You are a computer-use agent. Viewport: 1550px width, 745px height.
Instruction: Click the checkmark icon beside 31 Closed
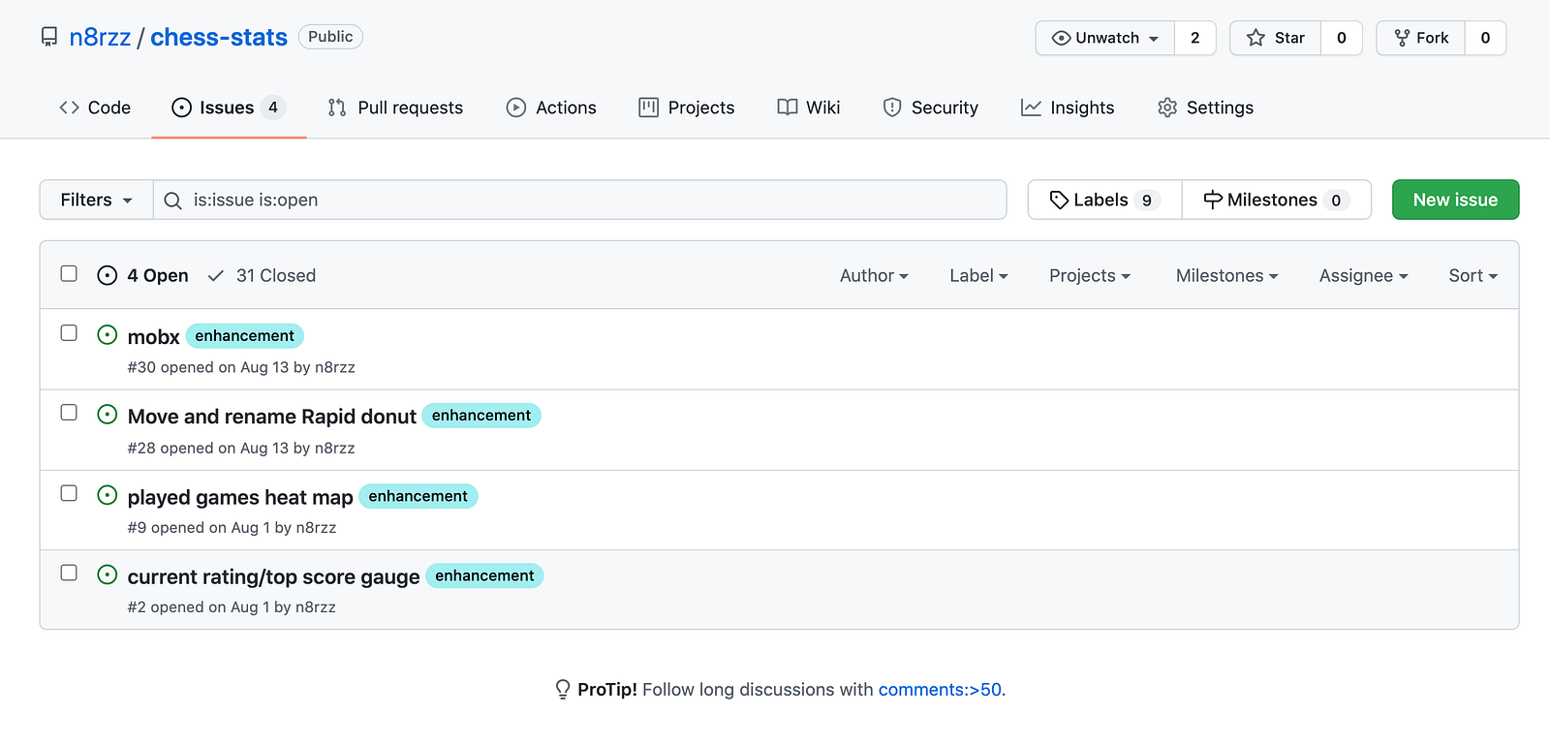pos(216,276)
